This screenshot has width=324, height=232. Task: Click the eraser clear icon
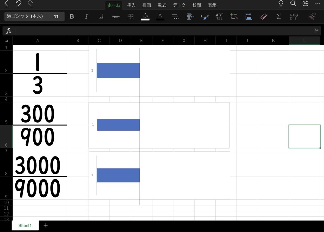click(x=264, y=16)
